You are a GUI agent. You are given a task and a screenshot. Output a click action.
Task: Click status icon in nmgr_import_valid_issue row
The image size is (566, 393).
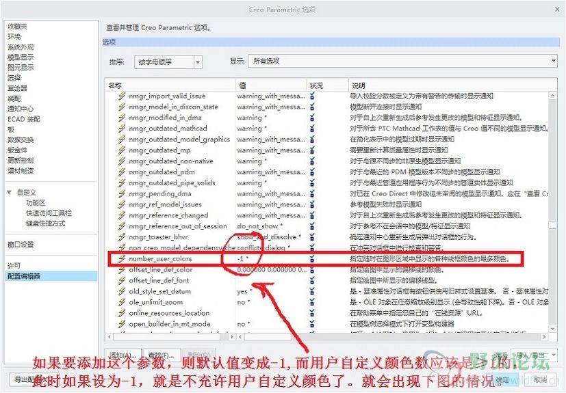(x=312, y=96)
